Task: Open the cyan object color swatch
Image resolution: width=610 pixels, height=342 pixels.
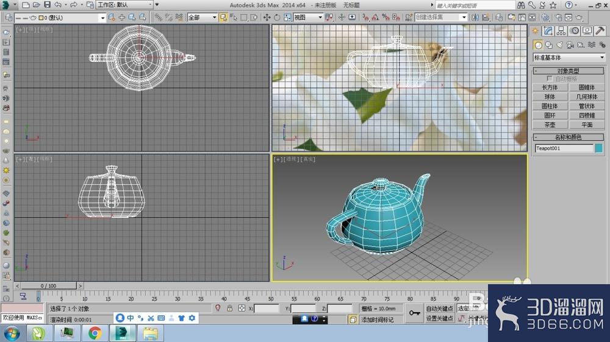Action: [x=599, y=148]
